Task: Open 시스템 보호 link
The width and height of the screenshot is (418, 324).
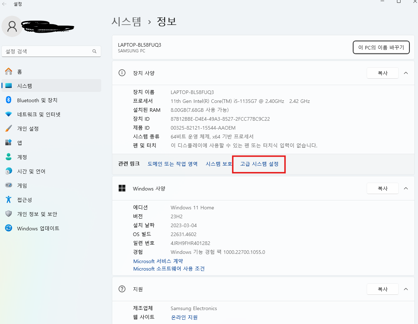Action: click(x=218, y=164)
